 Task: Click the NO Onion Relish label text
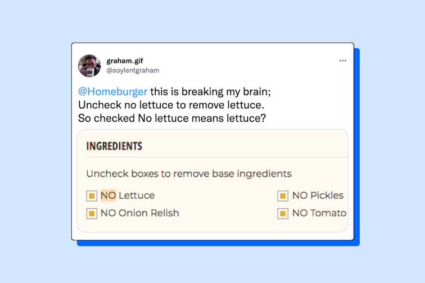click(139, 213)
